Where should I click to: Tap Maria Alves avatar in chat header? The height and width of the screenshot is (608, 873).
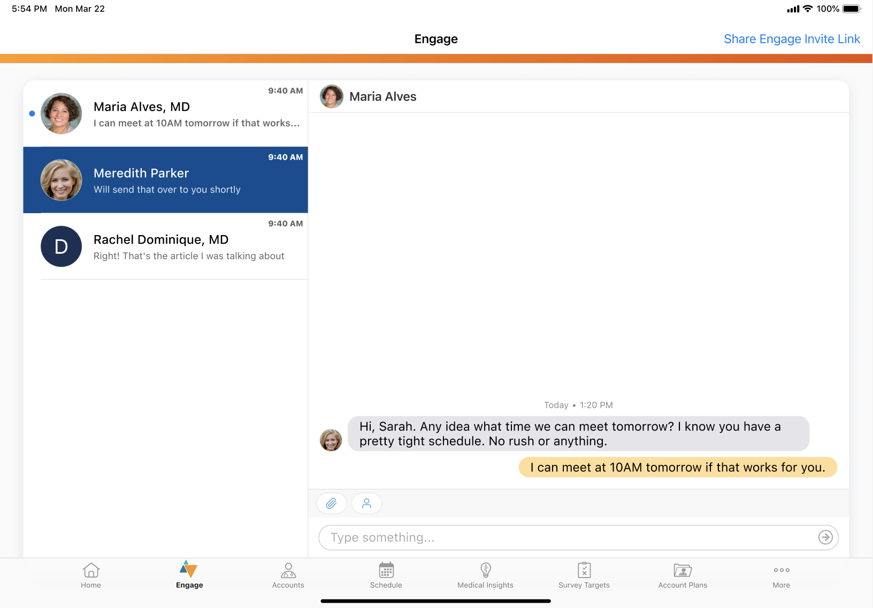[x=332, y=97]
